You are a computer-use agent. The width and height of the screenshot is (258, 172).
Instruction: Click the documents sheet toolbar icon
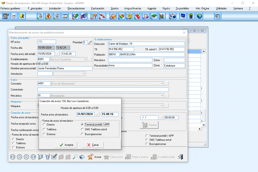[57, 16]
